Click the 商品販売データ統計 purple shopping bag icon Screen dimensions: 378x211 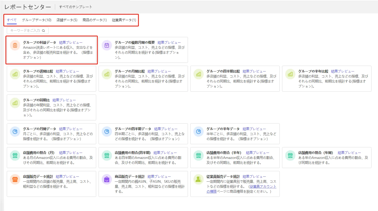coord(107,179)
